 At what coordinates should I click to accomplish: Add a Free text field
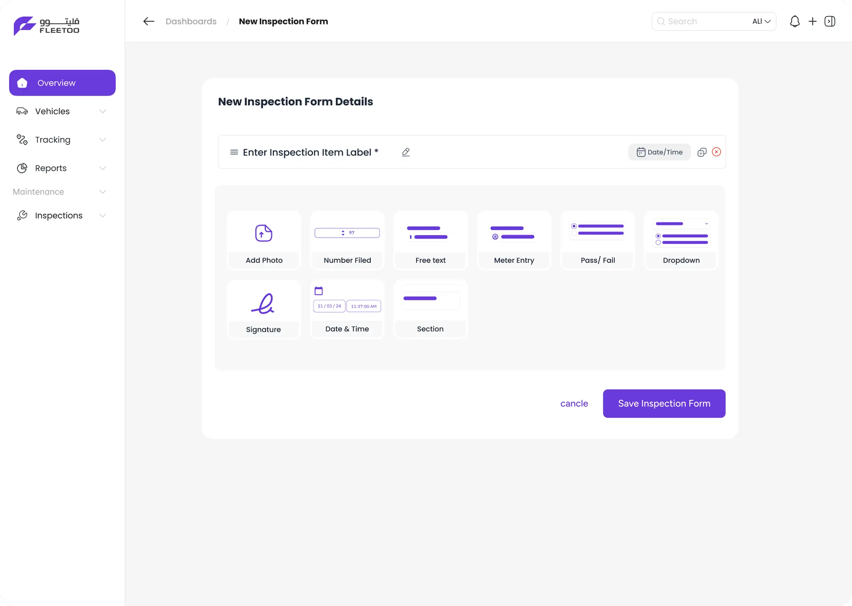click(x=430, y=240)
